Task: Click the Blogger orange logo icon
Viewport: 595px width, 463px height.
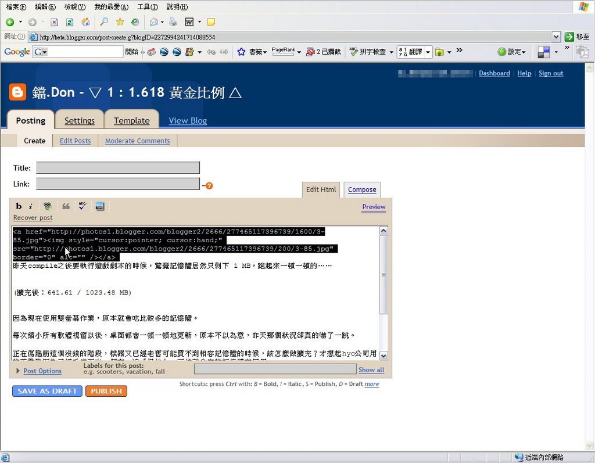Action: point(17,92)
